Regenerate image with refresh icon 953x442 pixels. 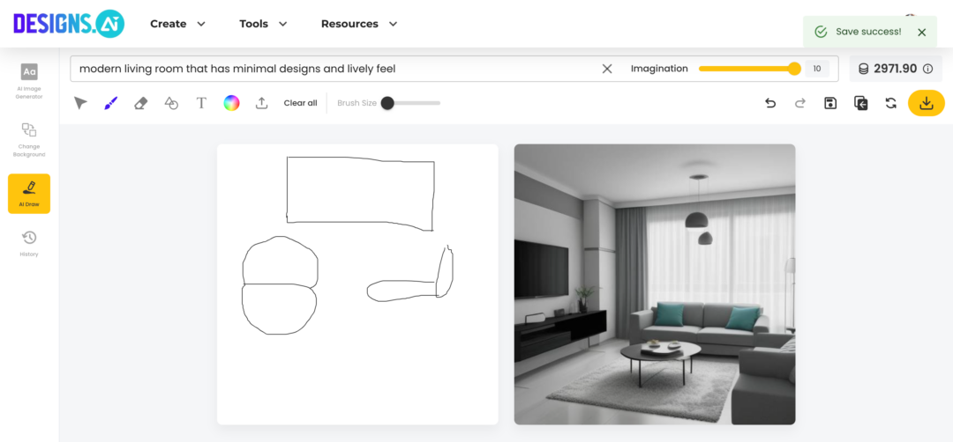coord(891,103)
